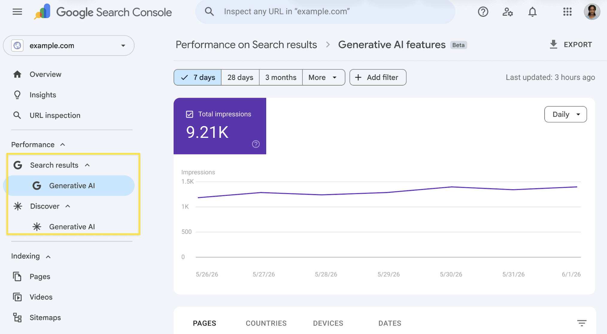The width and height of the screenshot is (607, 334).
Task: Click the Add filter button
Action: [x=378, y=77]
